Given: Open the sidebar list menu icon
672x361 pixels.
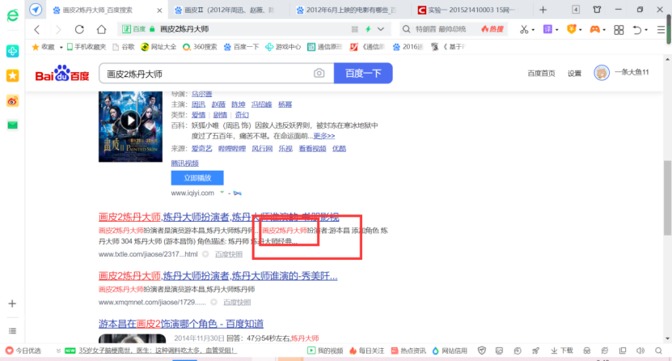Looking at the screenshot, I should click(12, 330).
